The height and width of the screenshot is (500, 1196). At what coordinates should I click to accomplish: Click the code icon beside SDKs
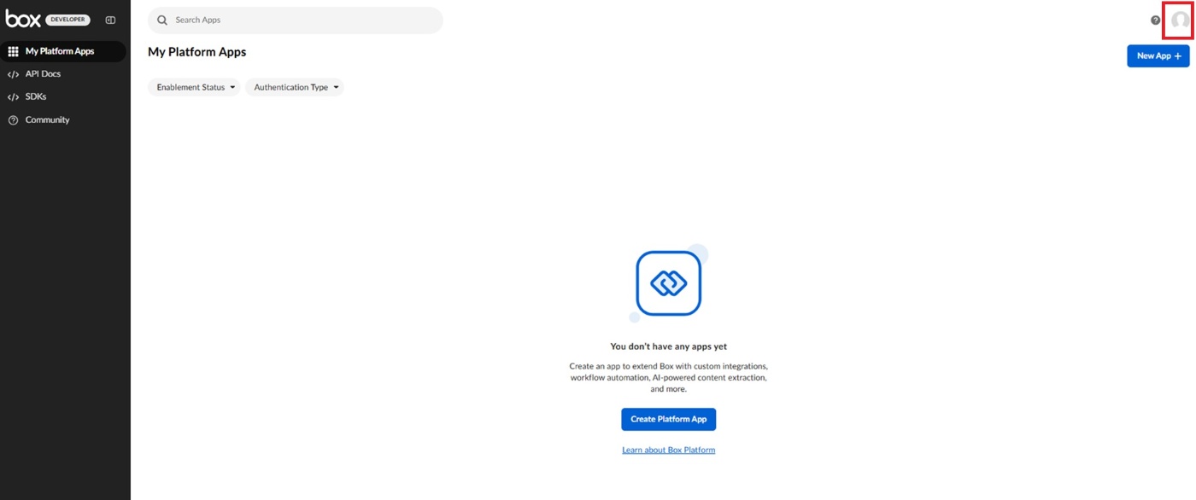(13, 97)
